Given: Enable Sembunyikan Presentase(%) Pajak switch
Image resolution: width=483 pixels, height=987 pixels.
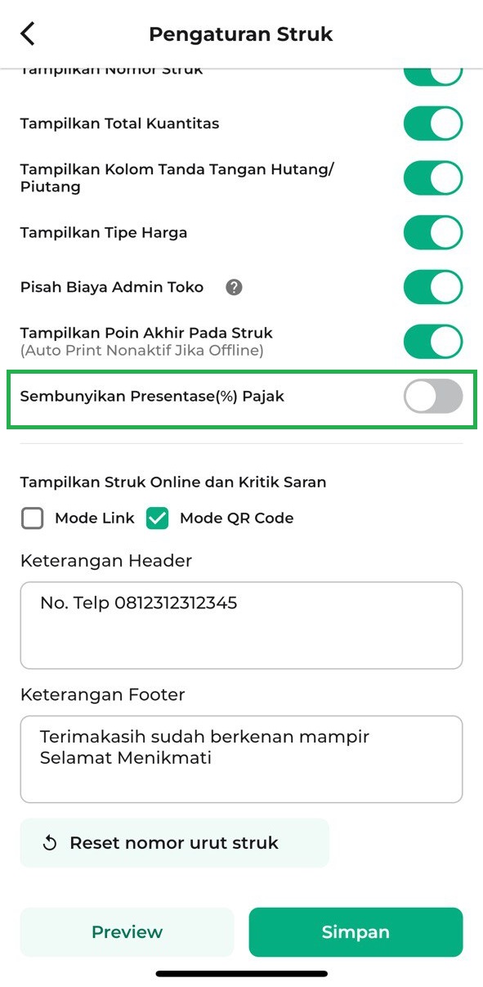Looking at the screenshot, I should (x=433, y=397).
